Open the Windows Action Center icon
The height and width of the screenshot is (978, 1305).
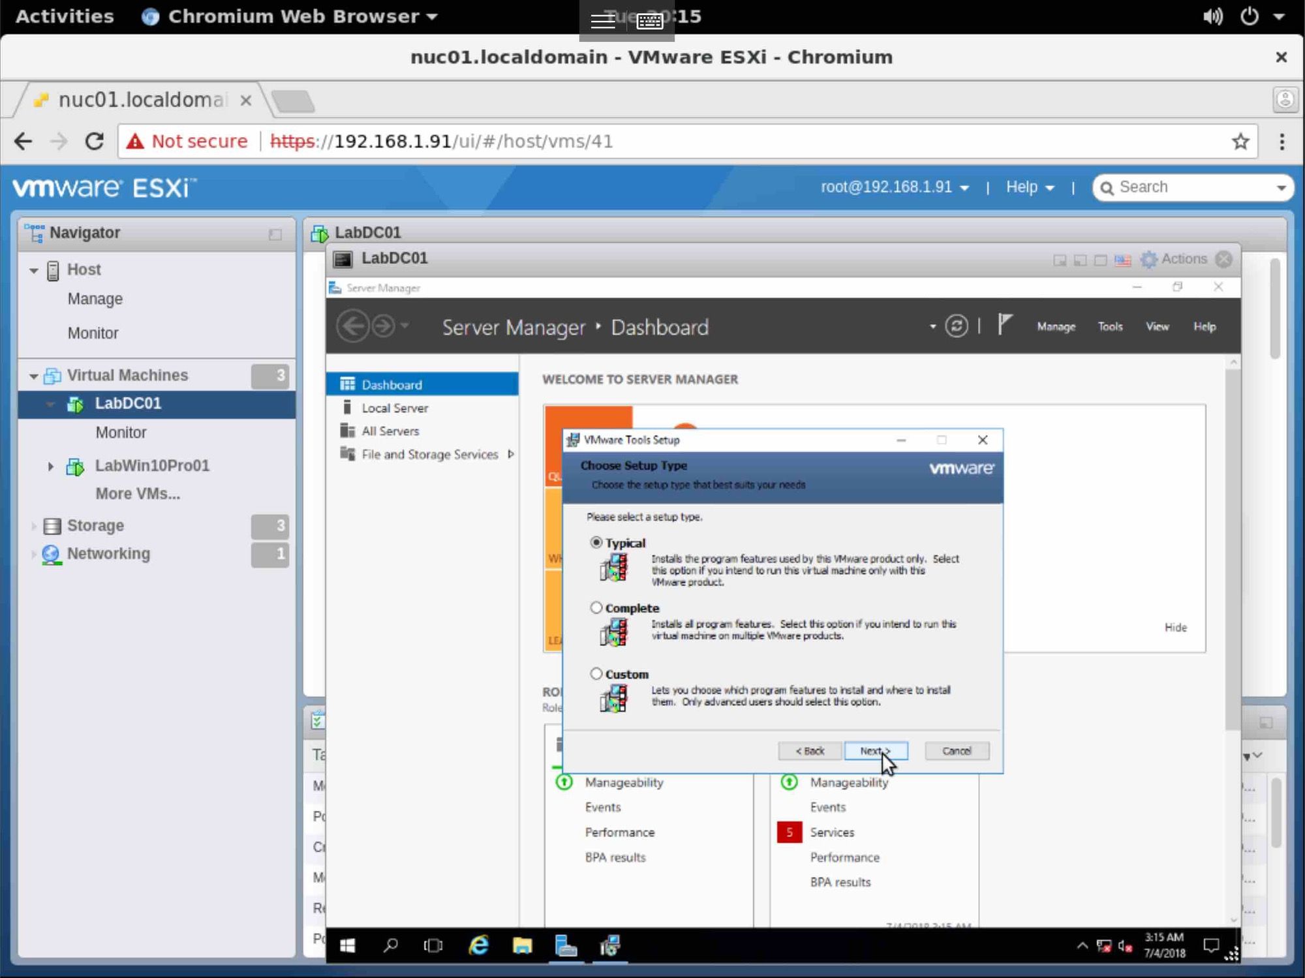coord(1211,945)
